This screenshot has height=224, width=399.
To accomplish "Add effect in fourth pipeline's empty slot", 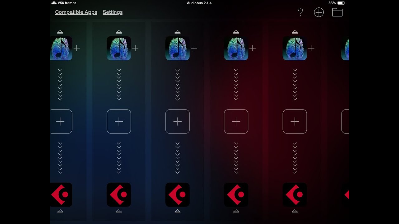I will point(236,121).
